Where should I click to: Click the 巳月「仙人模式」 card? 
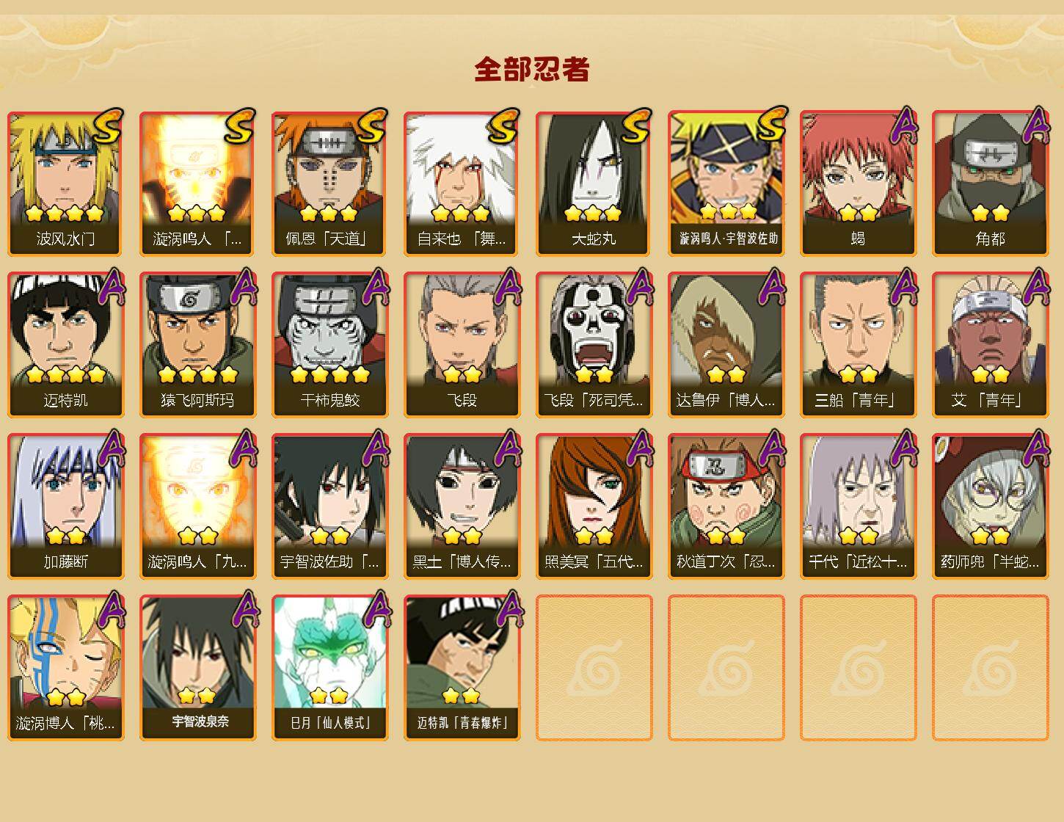click(x=330, y=668)
